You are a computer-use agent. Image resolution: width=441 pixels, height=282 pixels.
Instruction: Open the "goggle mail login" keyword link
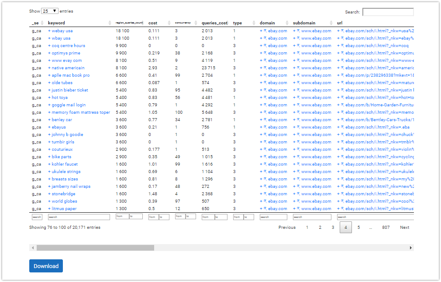(69, 105)
